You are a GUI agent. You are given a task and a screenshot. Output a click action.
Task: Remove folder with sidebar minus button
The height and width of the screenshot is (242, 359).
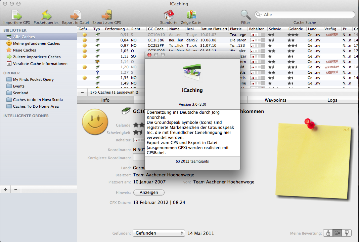click(x=16, y=189)
